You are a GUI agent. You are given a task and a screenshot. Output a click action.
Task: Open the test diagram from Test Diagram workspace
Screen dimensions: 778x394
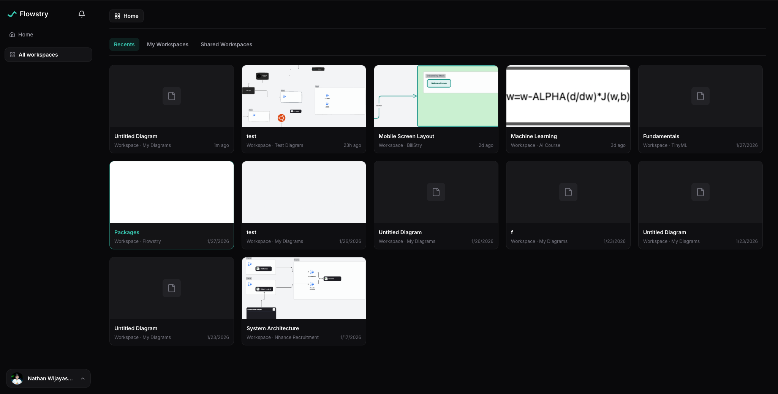tap(304, 96)
